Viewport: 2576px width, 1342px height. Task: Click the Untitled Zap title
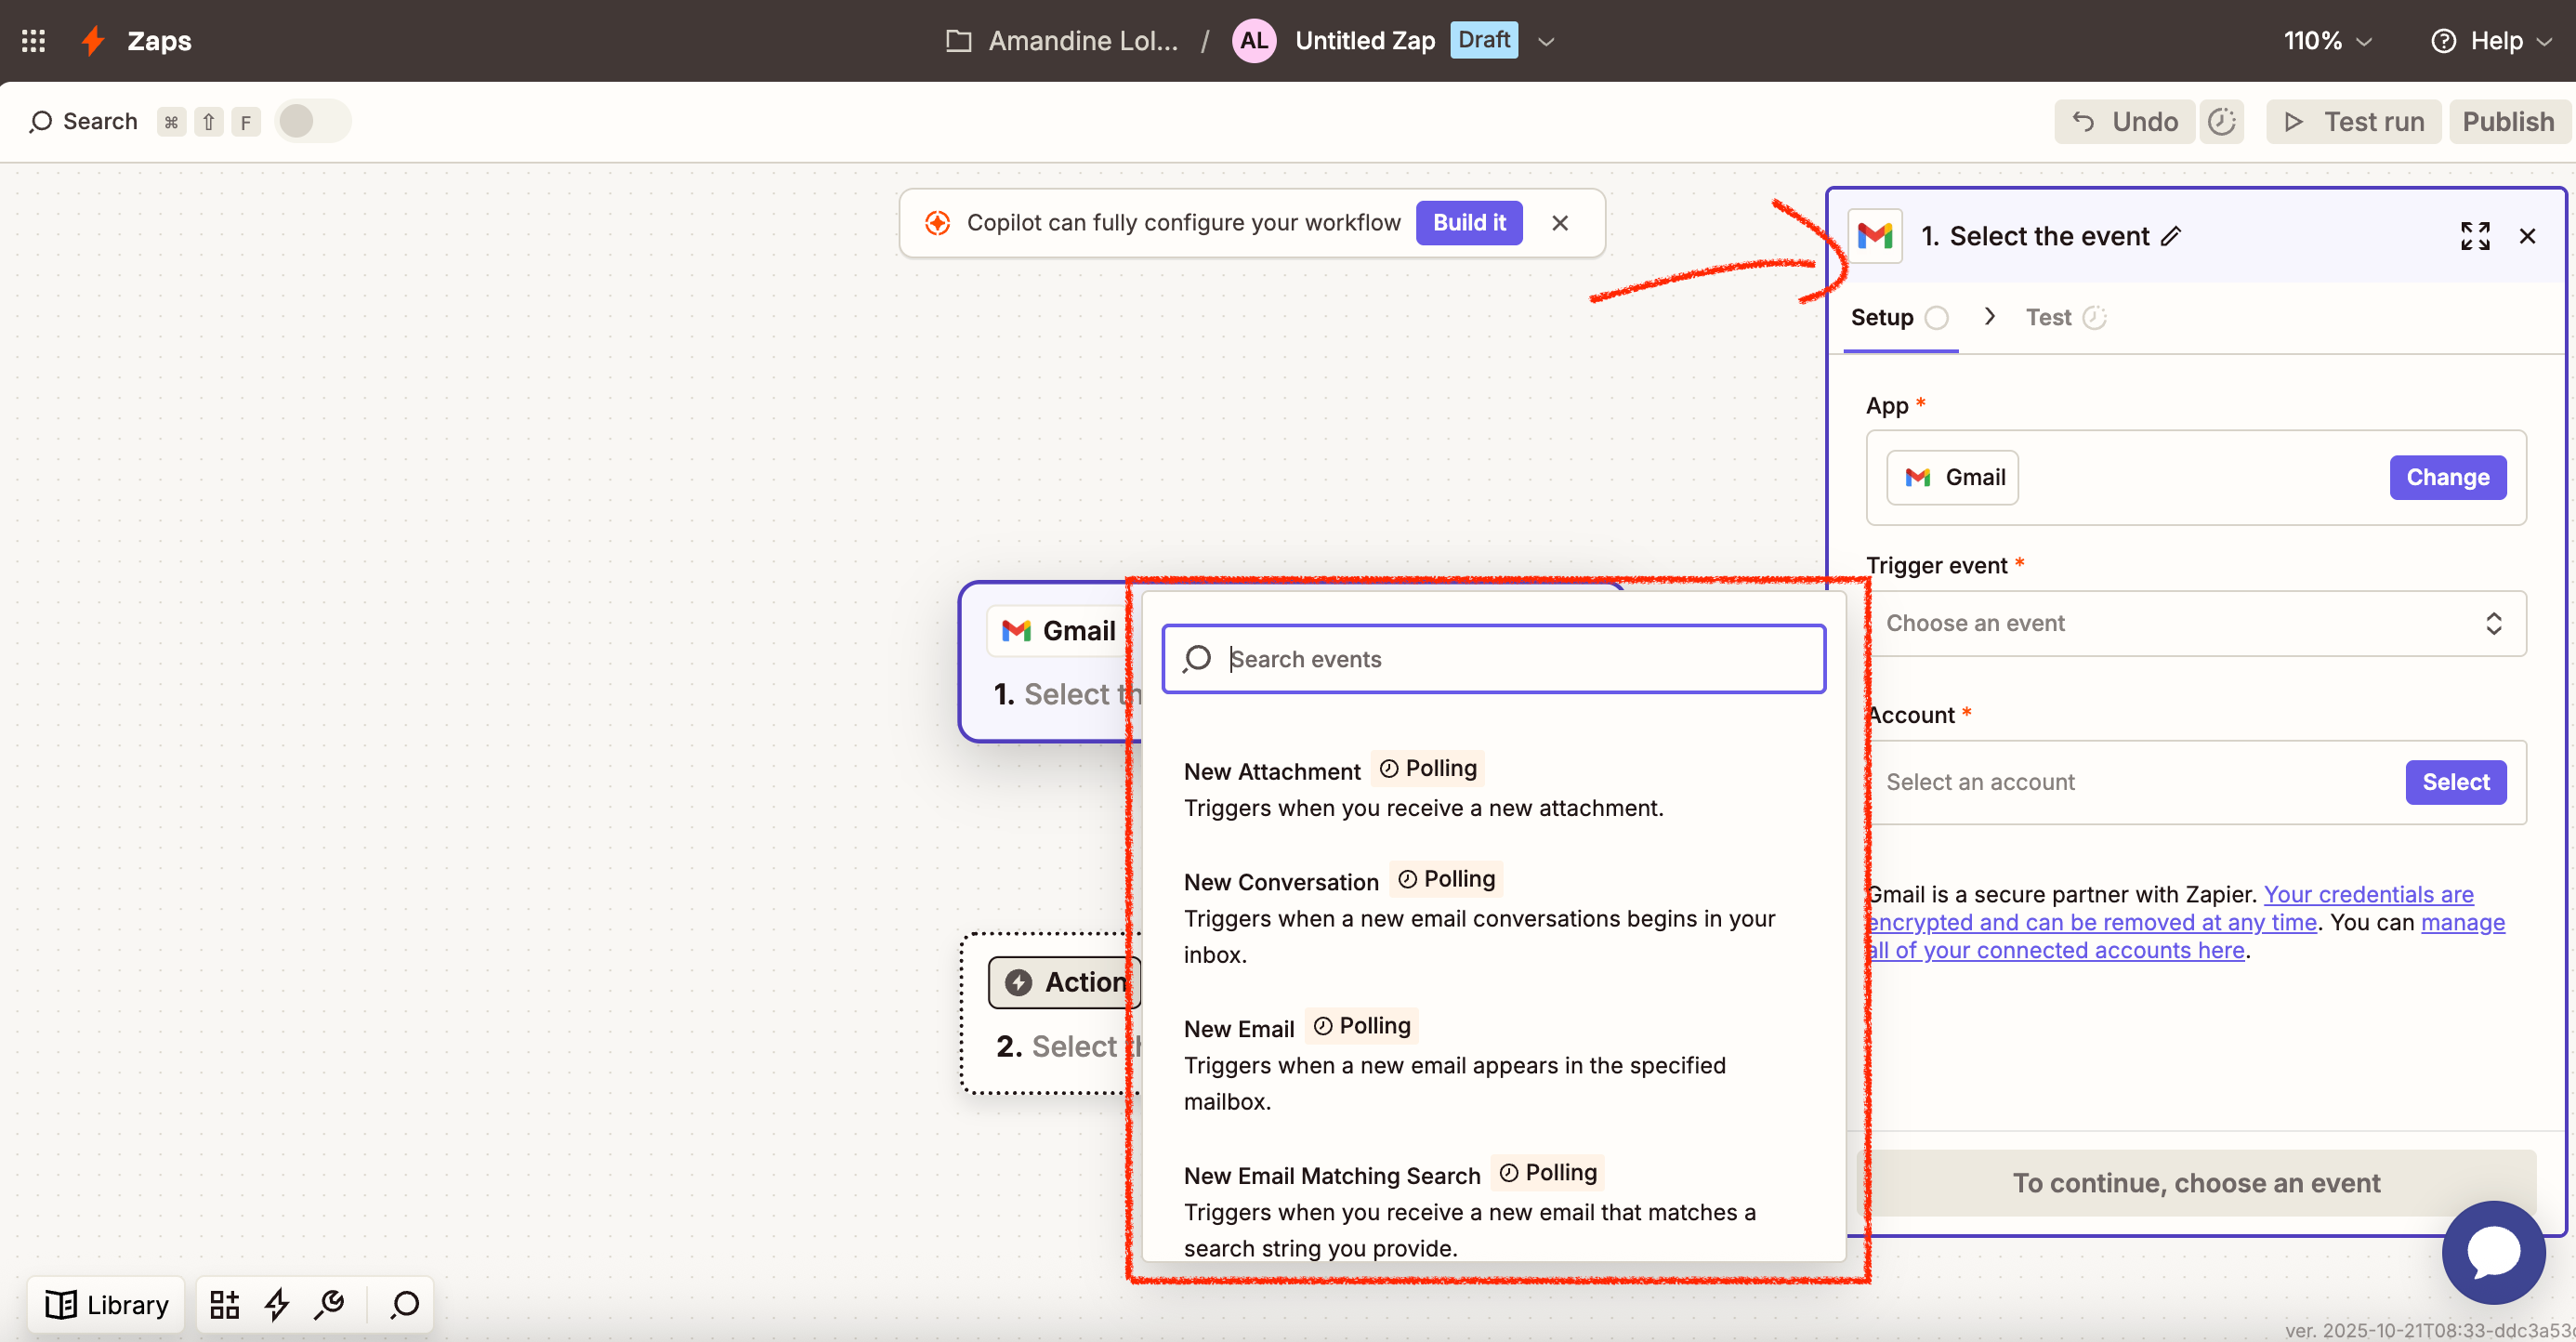pyautogui.click(x=1365, y=41)
